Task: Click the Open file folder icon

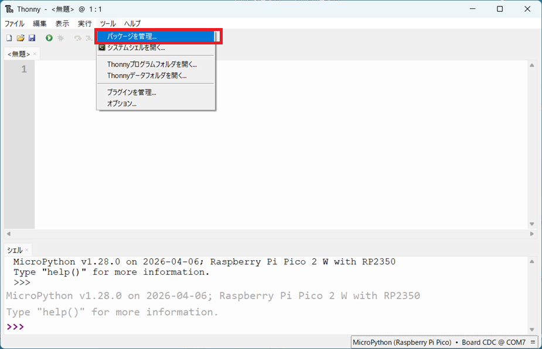Action: tap(21, 38)
